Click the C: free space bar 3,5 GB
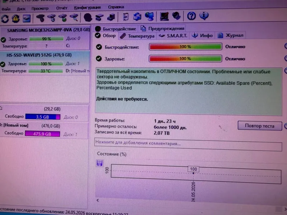This screenshot has height=215, width=287. tap(43, 117)
